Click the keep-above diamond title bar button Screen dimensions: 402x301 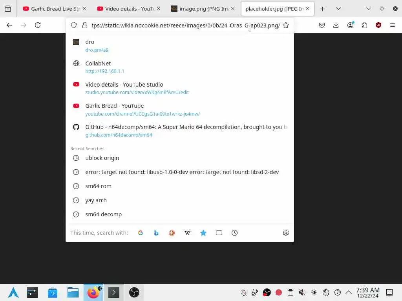[382, 9]
